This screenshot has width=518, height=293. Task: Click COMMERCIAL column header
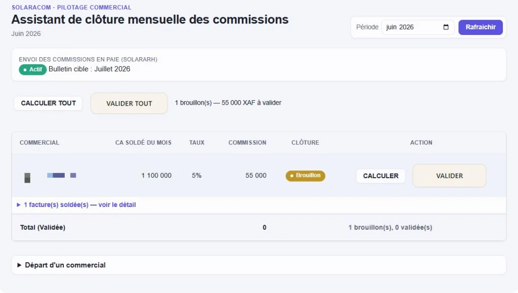pyautogui.click(x=39, y=143)
